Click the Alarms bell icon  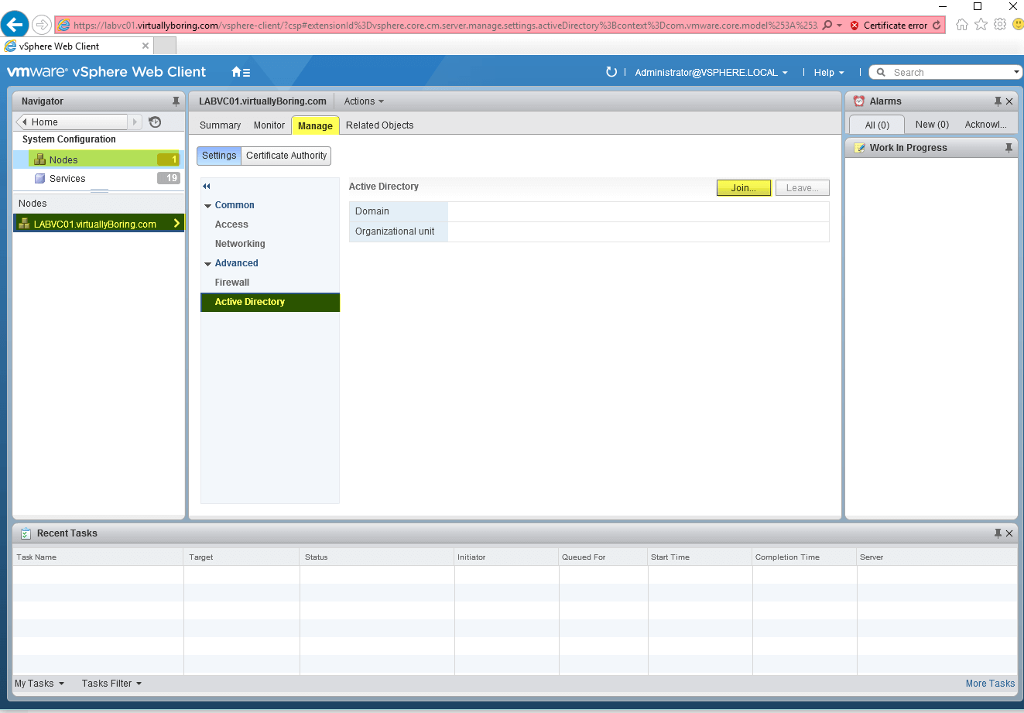tap(858, 101)
